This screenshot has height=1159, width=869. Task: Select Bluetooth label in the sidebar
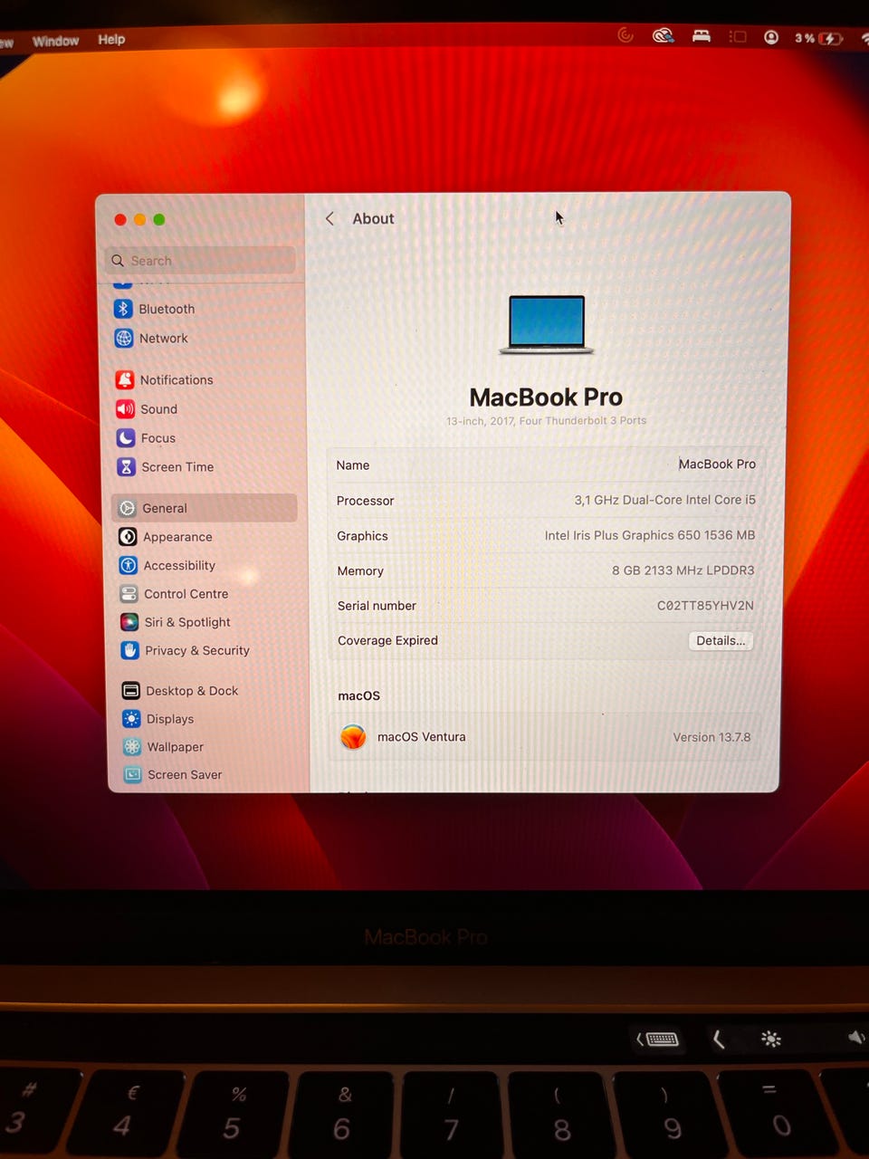(167, 309)
